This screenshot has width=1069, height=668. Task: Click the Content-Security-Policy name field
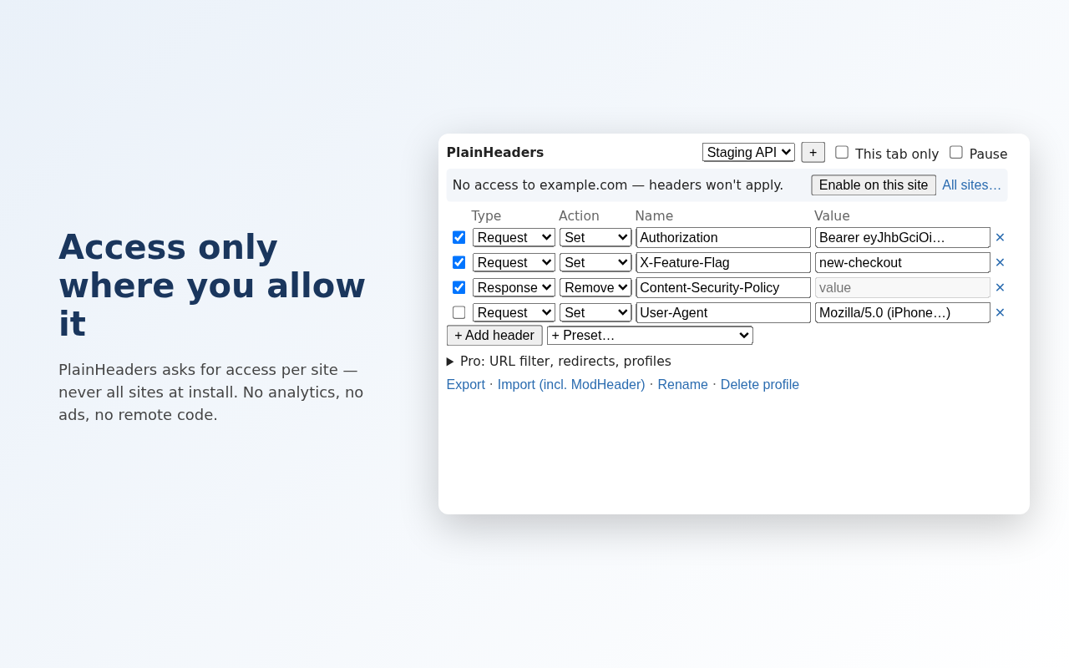723,287
